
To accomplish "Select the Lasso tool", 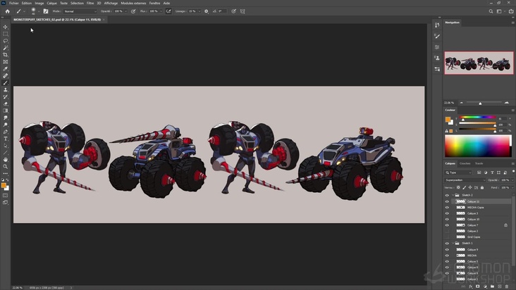I will [5, 41].
